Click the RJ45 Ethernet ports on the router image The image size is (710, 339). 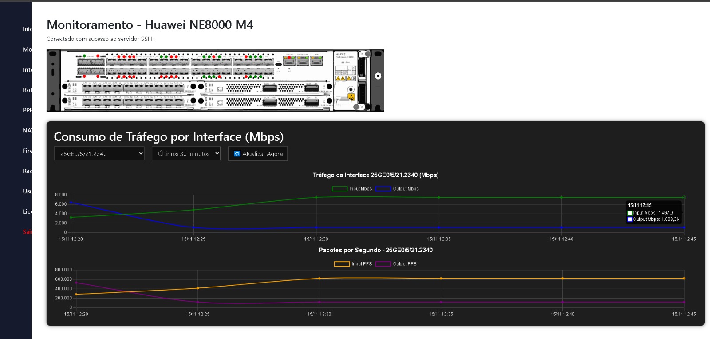tap(303, 61)
